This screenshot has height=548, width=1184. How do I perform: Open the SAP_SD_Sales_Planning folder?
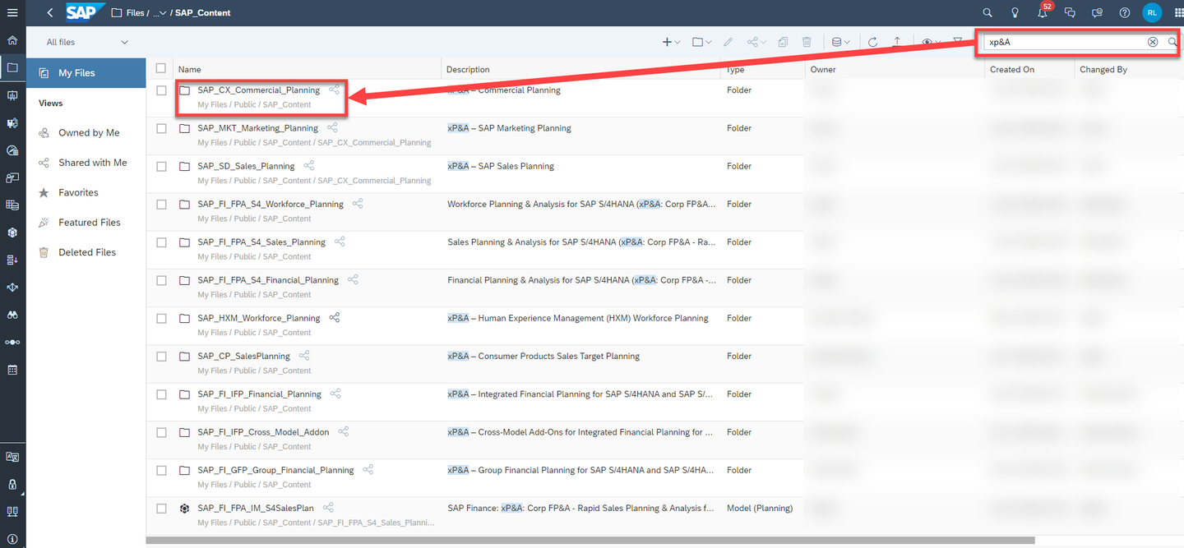246,166
